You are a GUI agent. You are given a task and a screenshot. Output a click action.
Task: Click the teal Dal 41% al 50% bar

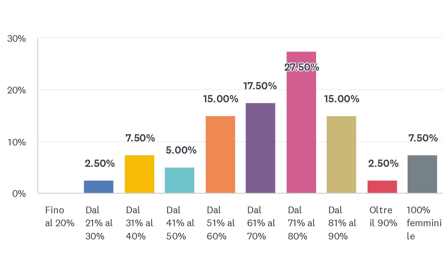tap(180, 180)
